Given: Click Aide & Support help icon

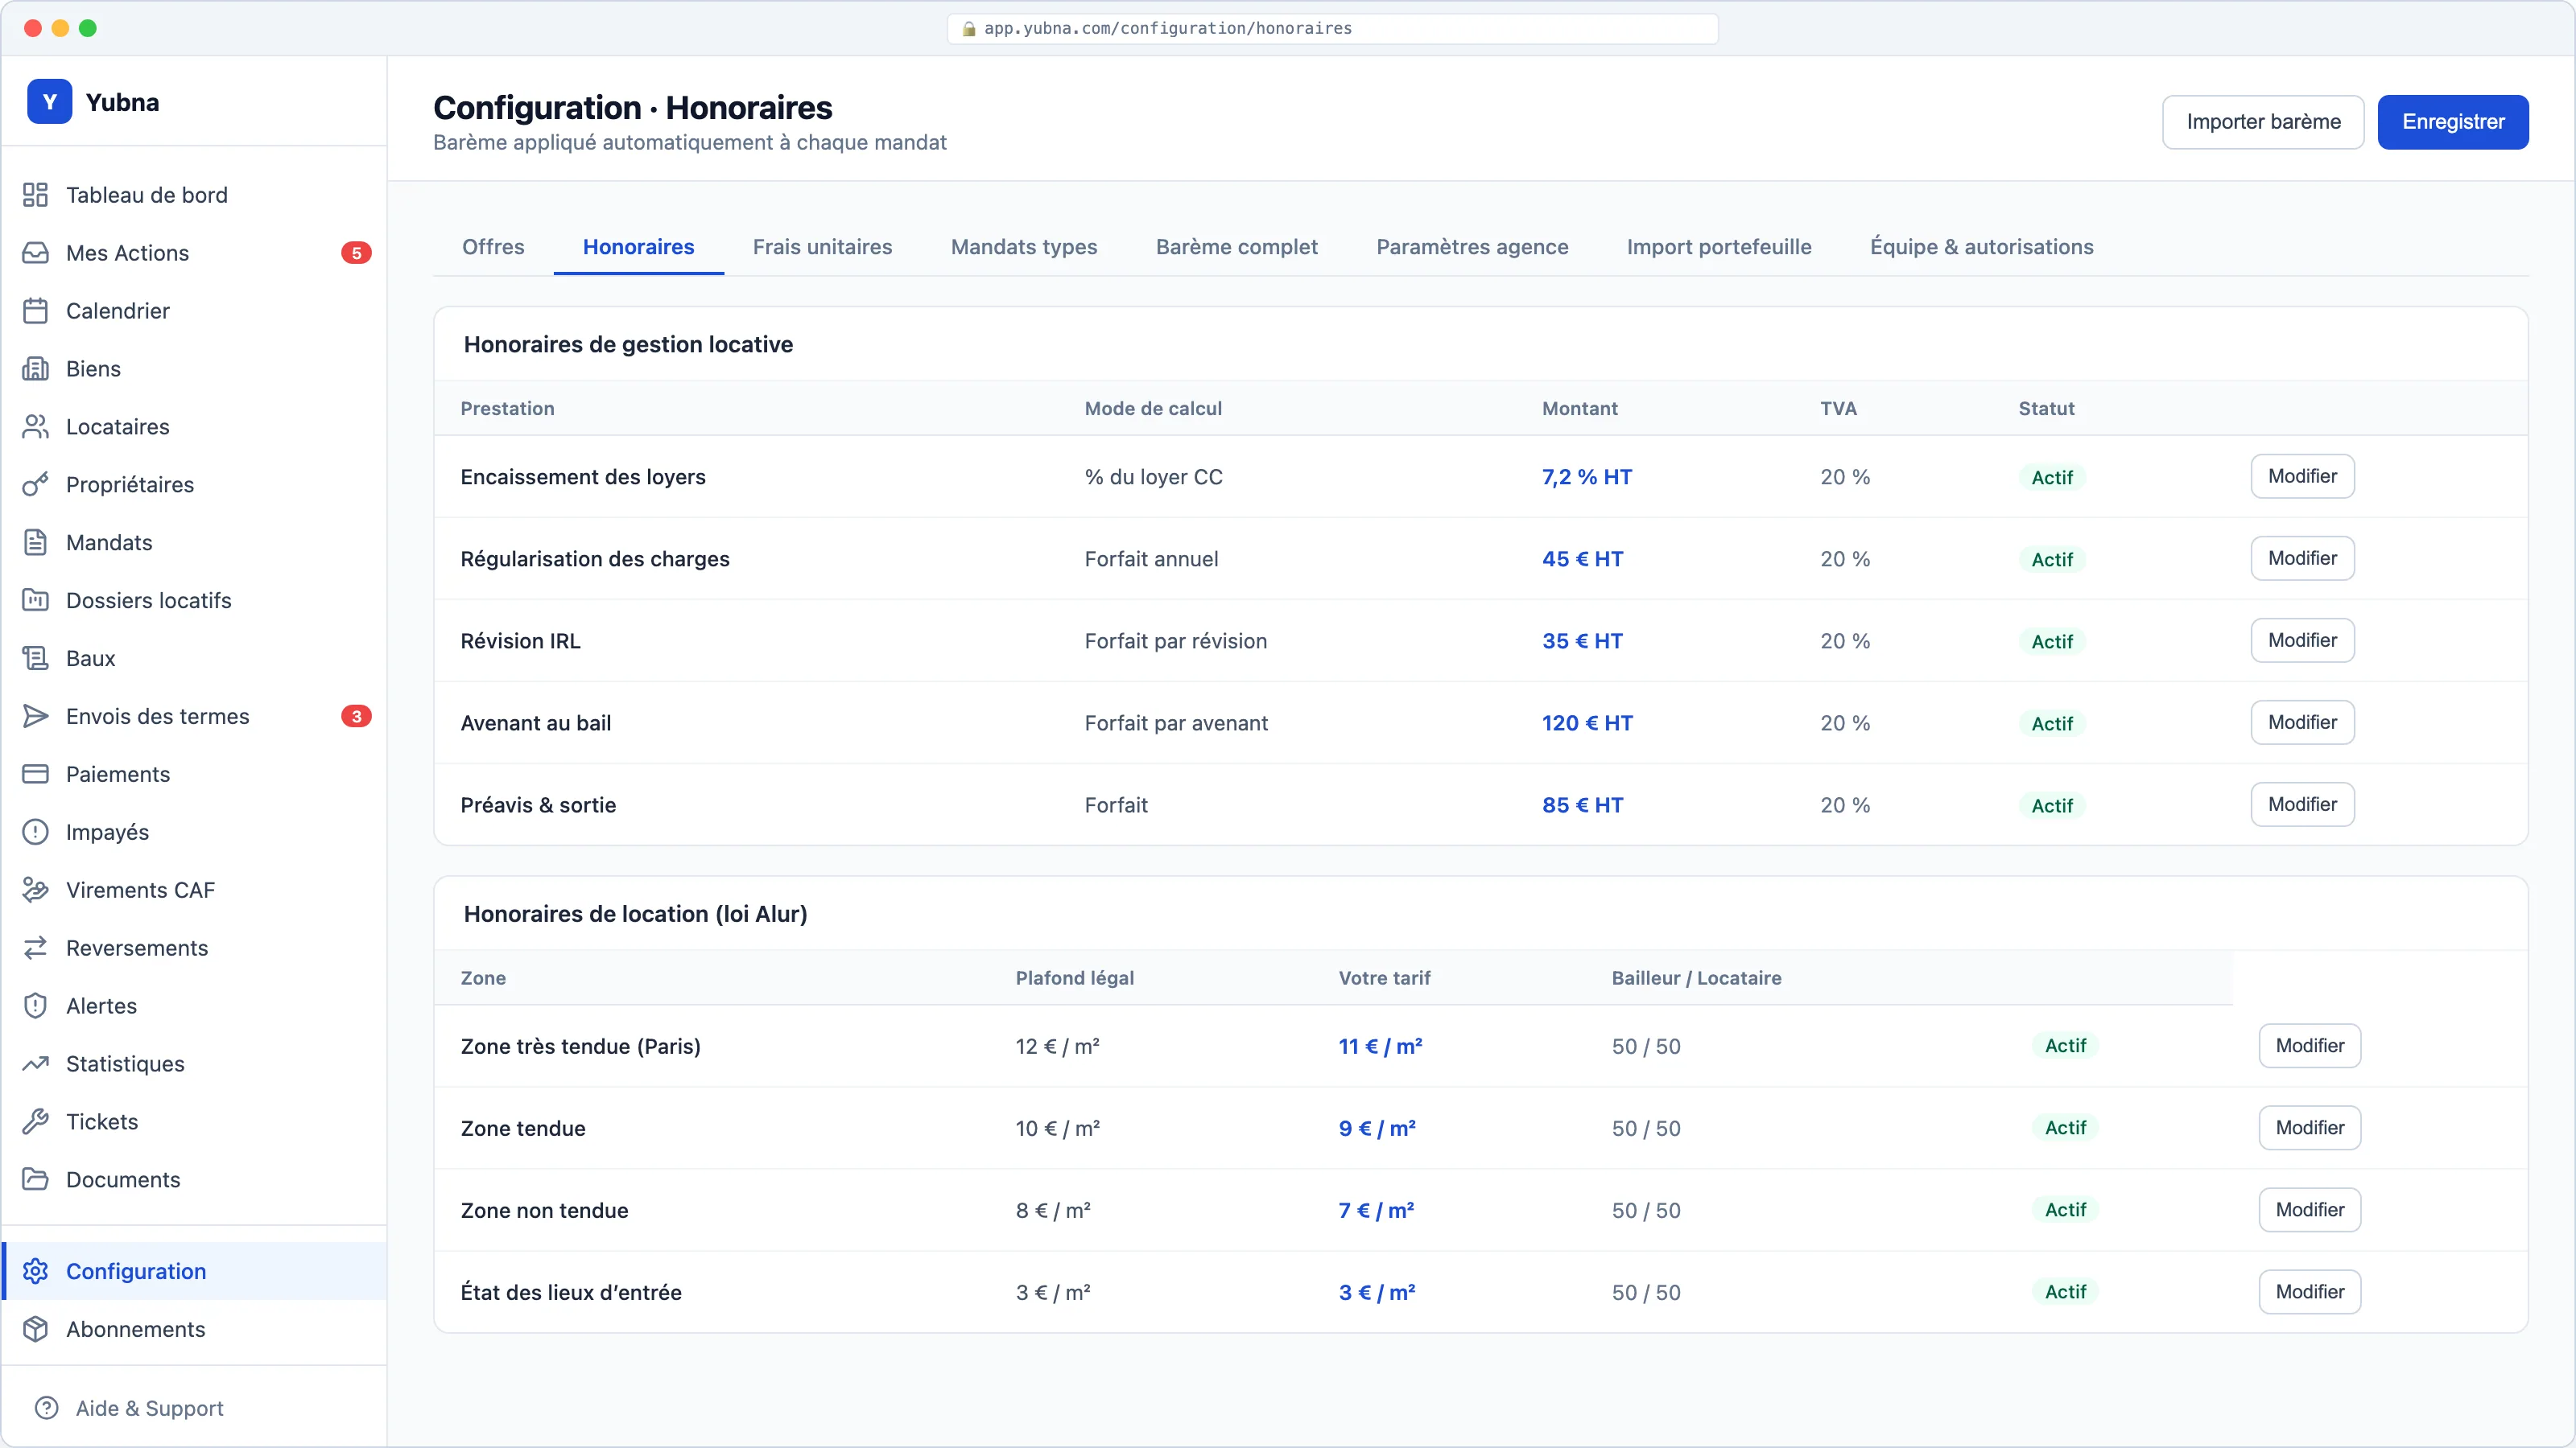Looking at the screenshot, I should coord(46,1408).
